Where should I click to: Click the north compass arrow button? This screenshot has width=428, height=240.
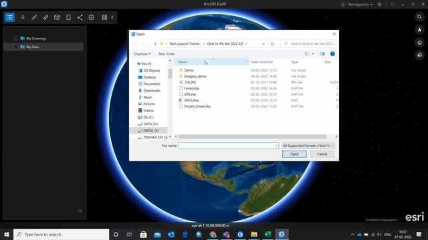coord(419,29)
